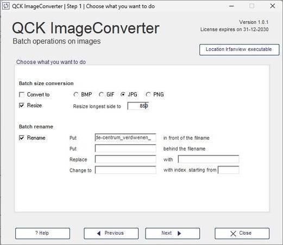Click the X icon on Close button

click(233, 234)
